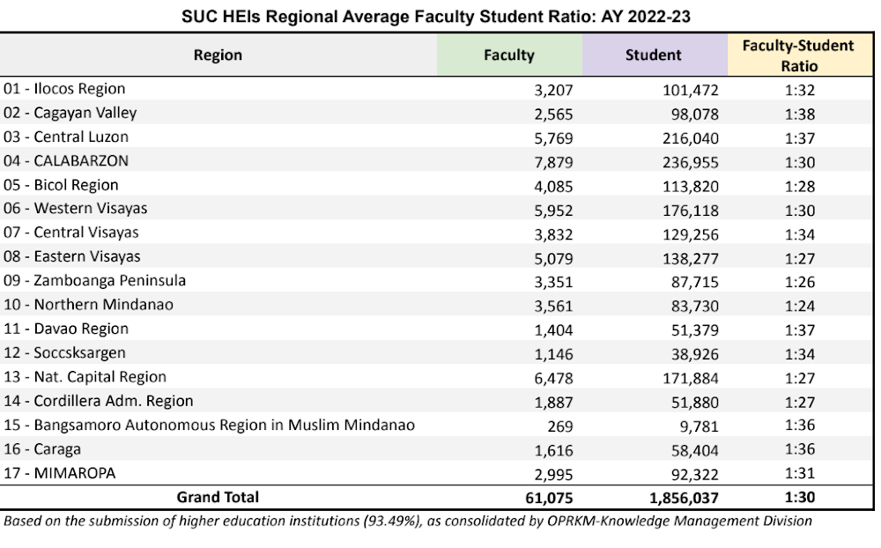Click the purple Student column header
The height and width of the screenshot is (548, 881).
pos(654,55)
